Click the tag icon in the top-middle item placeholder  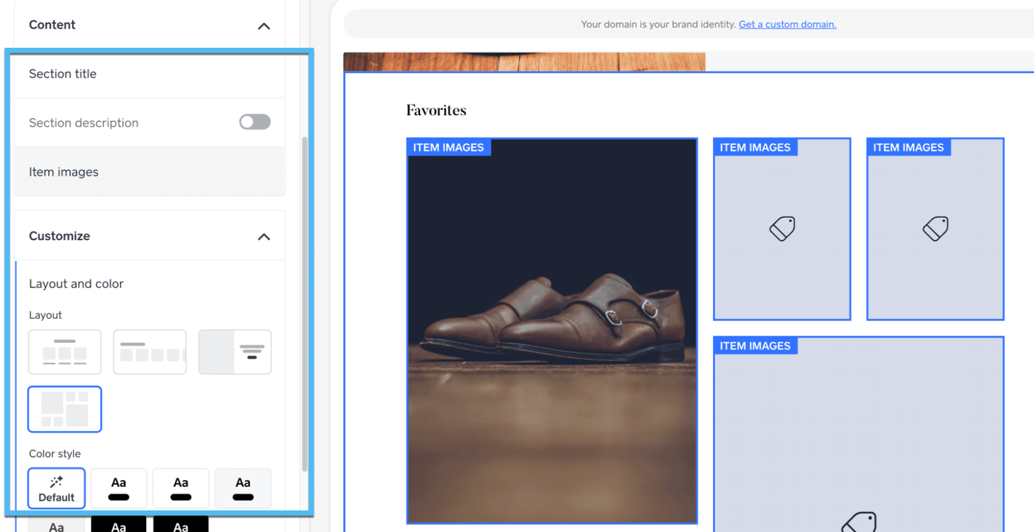click(782, 228)
